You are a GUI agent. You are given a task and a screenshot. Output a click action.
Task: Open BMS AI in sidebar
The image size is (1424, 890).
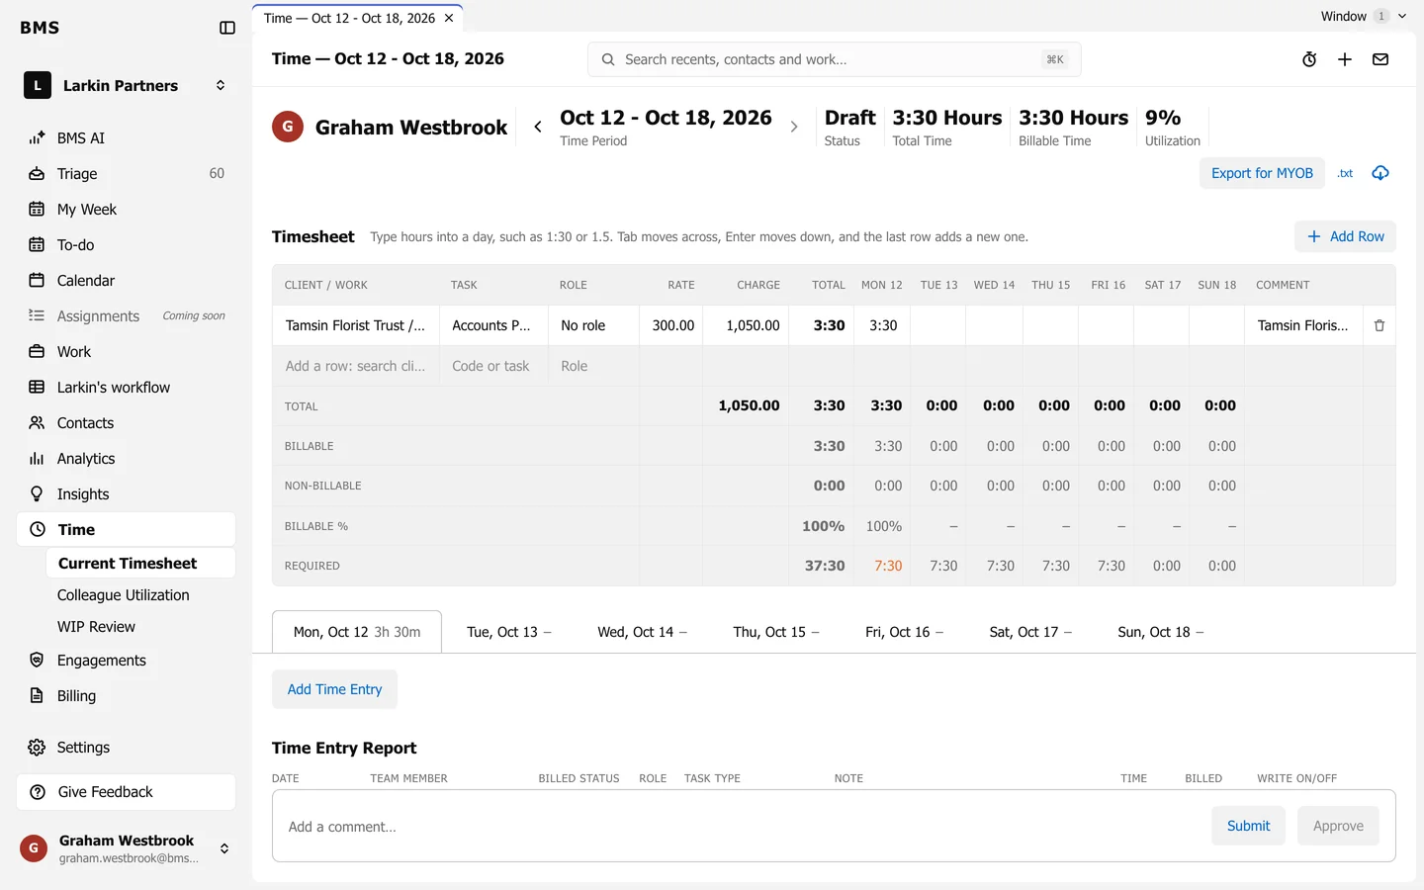(127, 138)
